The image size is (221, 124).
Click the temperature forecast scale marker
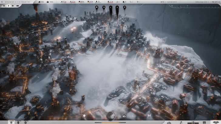pos(179,6)
